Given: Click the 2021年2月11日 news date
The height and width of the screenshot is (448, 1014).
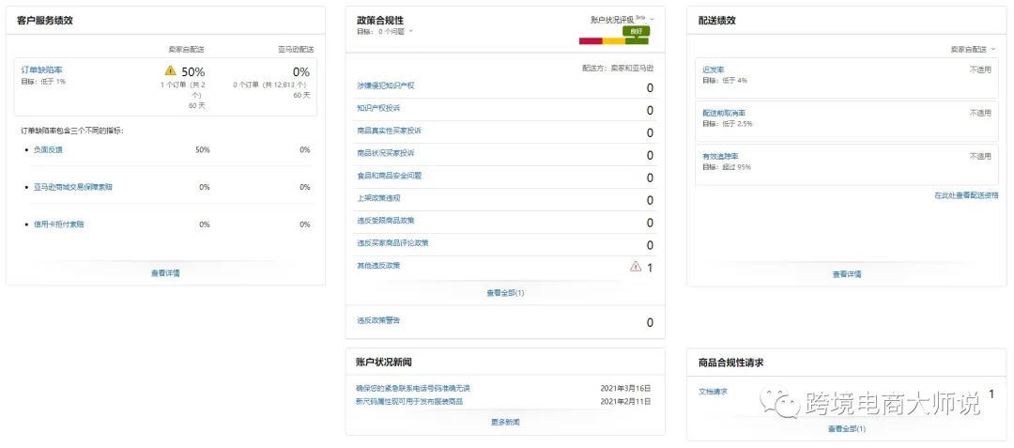Looking at the screenshot, I should [x=625, y=401].
